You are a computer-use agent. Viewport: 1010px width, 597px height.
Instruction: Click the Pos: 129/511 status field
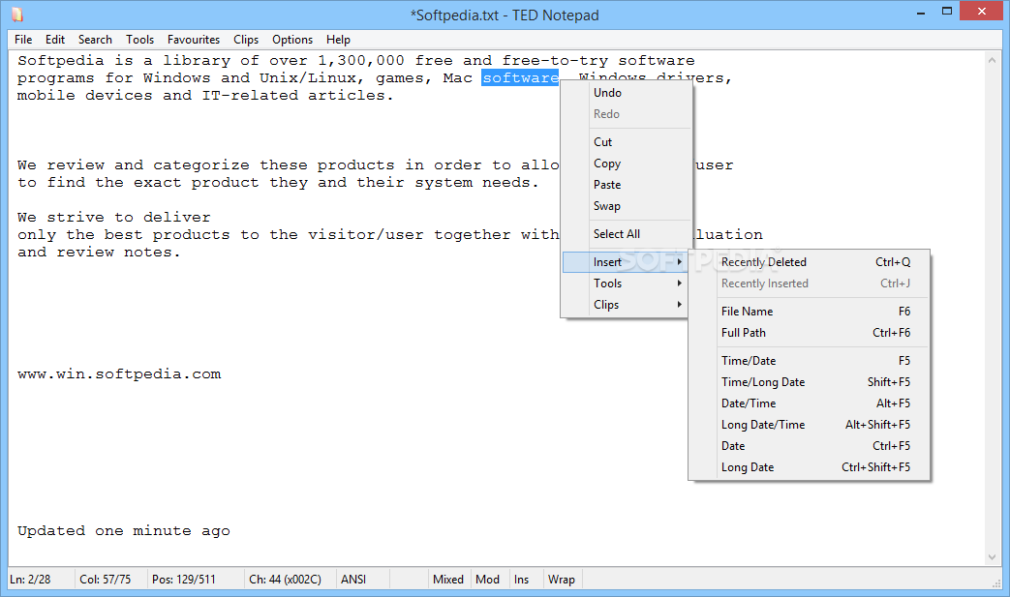196,579
